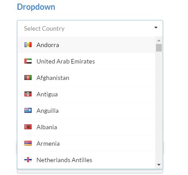Choose Andorra from the country list

pos(86,45)
